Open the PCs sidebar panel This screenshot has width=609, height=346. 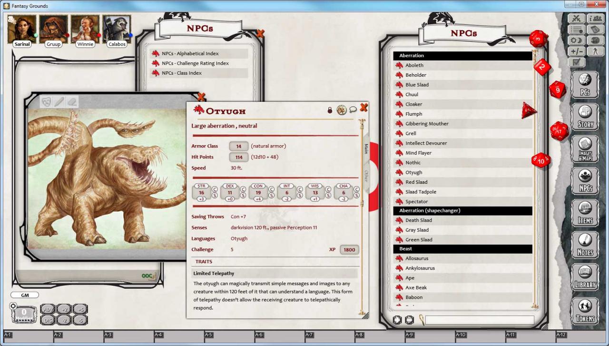tap(585, 85)
